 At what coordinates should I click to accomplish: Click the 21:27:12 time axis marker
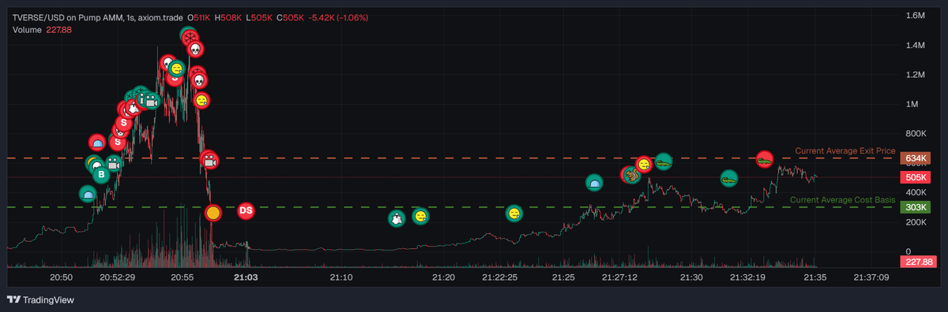[619, 277]
